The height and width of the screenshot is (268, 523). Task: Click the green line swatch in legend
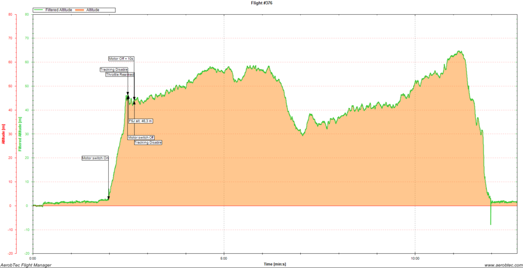coord(39,10)
